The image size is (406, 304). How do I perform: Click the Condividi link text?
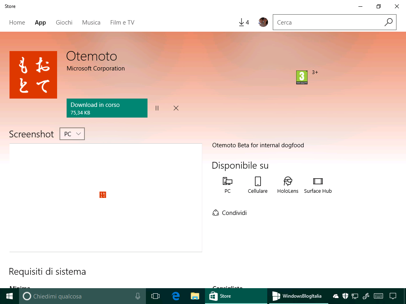click(x=234, y=213)
